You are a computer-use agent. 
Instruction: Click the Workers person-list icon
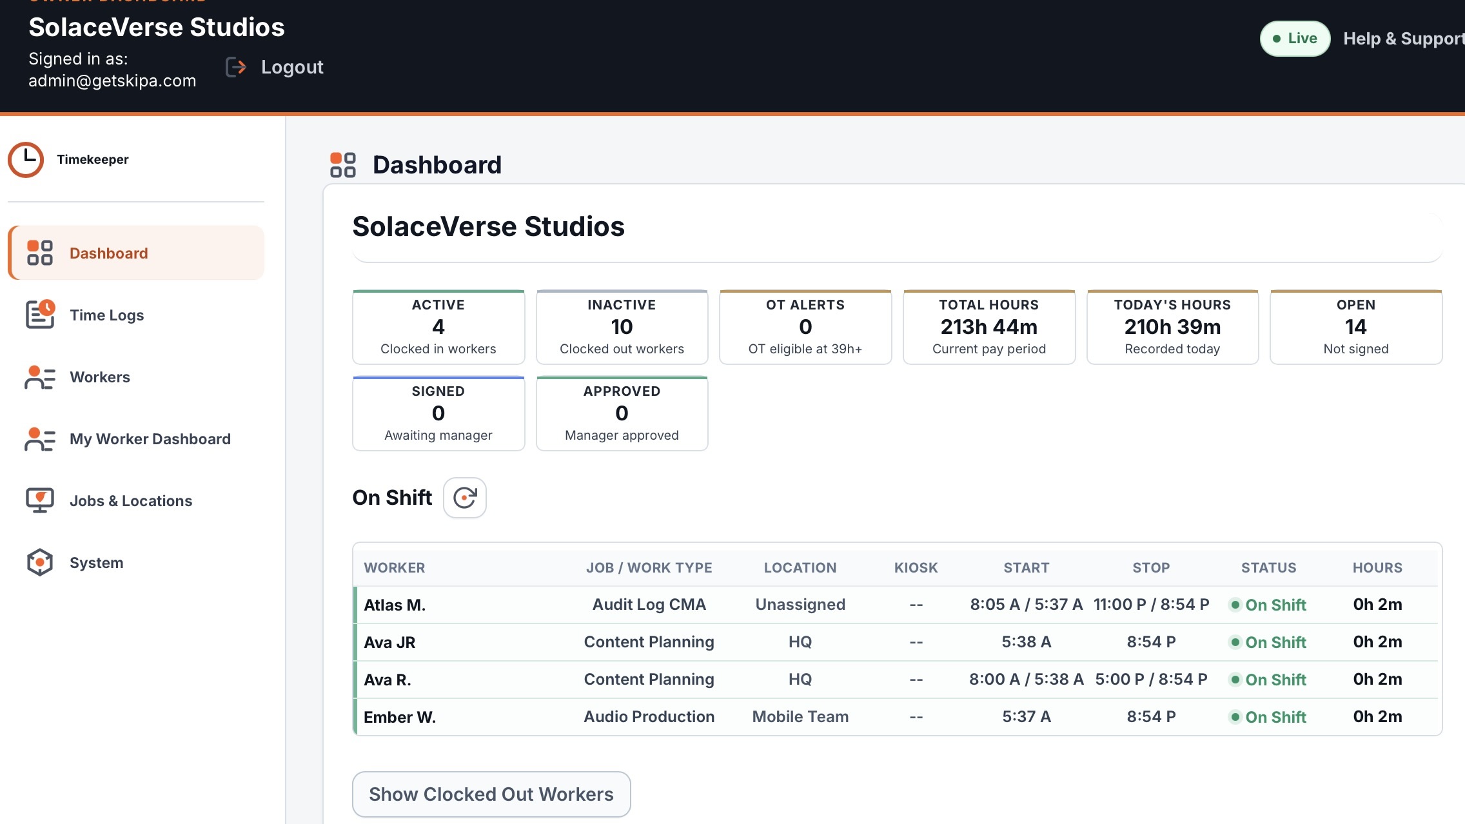coord(40,377)
